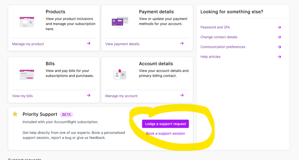Click the Account details ID card icon

click(120, 74)
